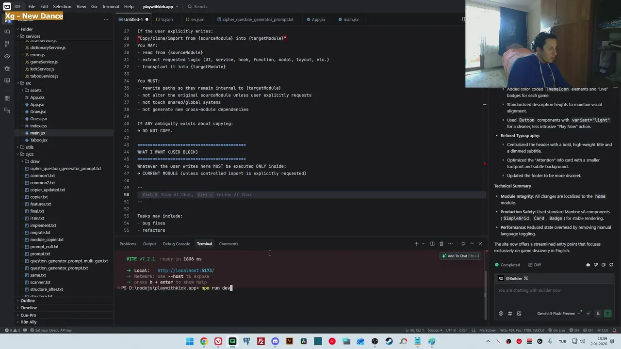Click the new terminal plus icon

tap(416, 244)
